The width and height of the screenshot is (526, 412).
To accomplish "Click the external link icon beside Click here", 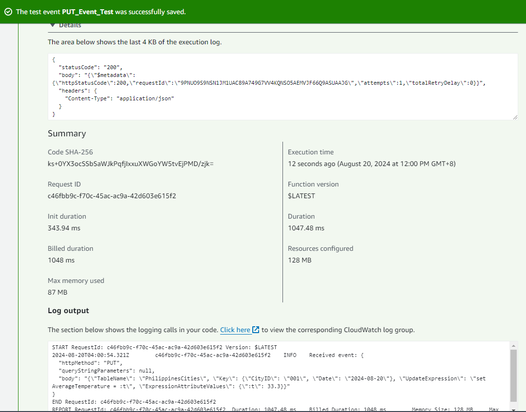I will [x=256, y=330].
